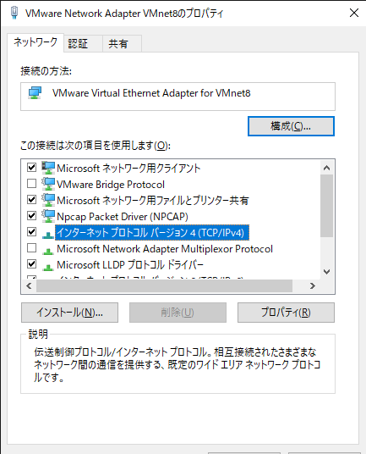Open the 認証 tab
The width and height of the screenshot is (366, 454).
[x=83, y=44]
